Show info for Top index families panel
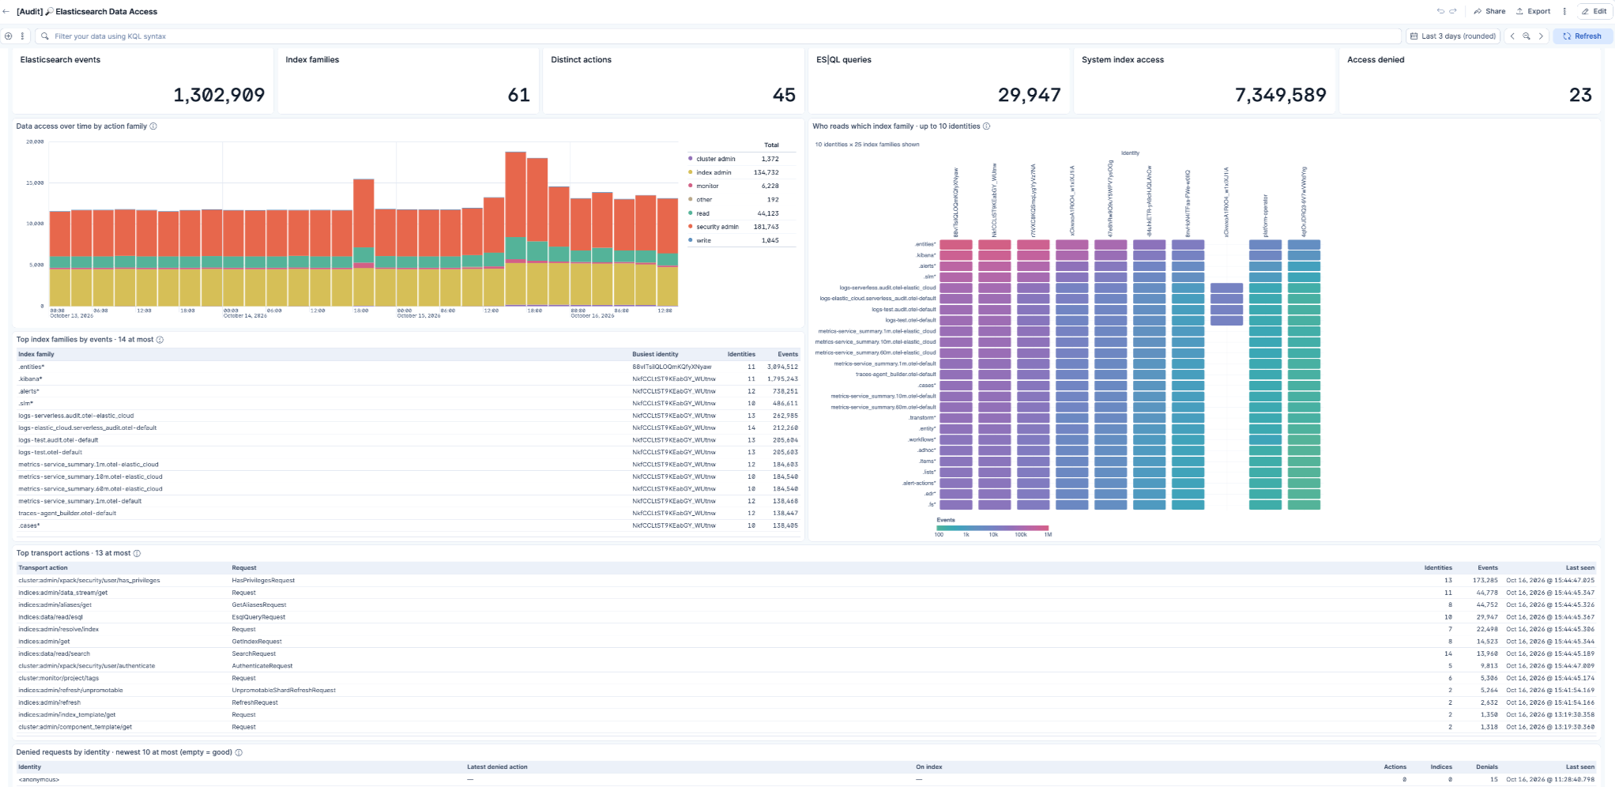This screenshot has height=787, width=1615. click(x=160, y=340)
